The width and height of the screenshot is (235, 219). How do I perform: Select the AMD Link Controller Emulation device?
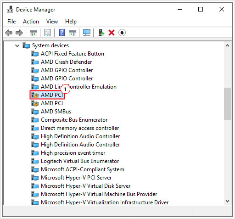pyautogui.click(x=78, y=87)
